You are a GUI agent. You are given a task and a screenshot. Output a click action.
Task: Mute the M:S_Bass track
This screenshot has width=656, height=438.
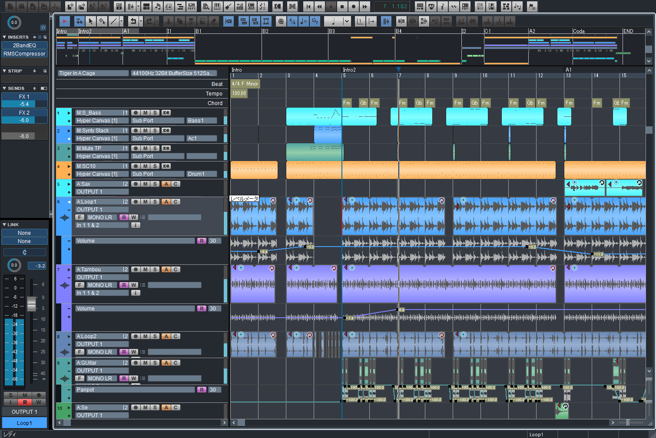click(145, 113)
